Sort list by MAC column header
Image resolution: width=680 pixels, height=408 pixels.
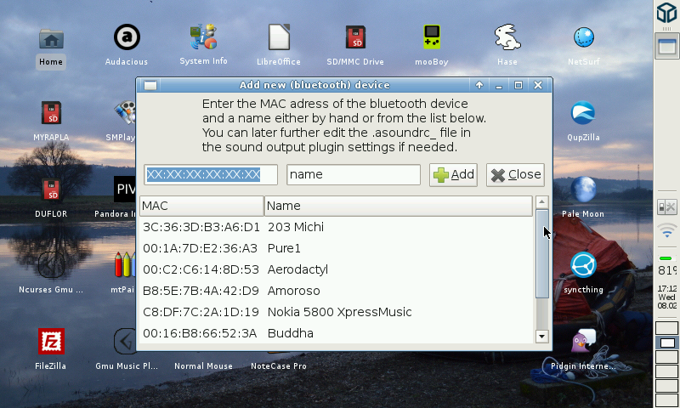(201, 206)
